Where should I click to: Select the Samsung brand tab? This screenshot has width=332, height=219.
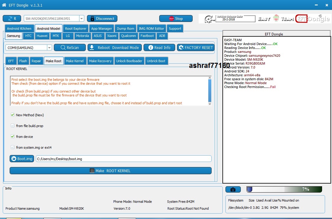13,36
